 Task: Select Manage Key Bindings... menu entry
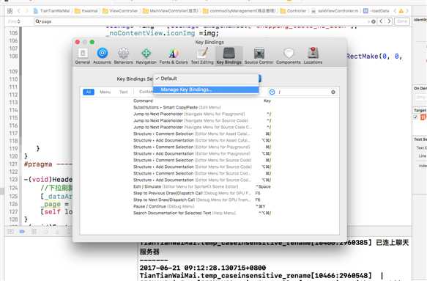pos(206,90)
